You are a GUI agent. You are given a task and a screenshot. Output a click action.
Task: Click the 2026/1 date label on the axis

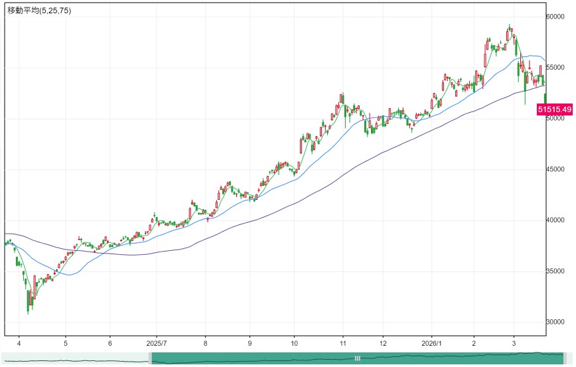tap(431, 344)
